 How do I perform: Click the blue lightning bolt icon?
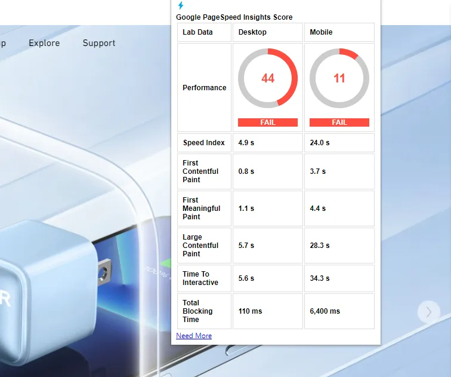pyautogui.click(x=181, y=5)
